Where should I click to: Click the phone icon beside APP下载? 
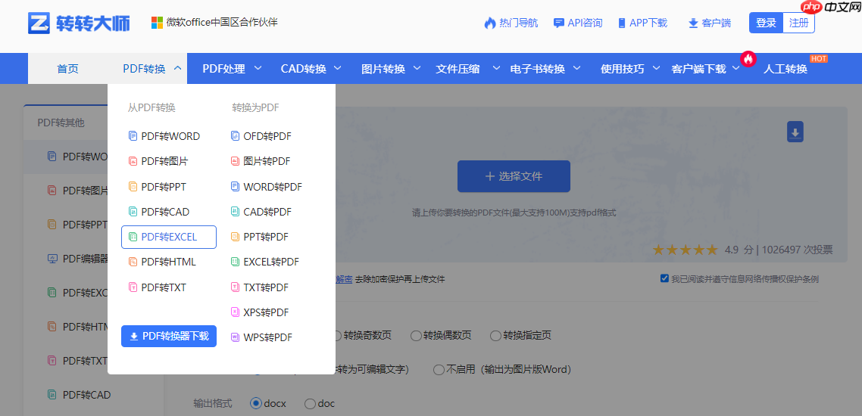point(622,23)
